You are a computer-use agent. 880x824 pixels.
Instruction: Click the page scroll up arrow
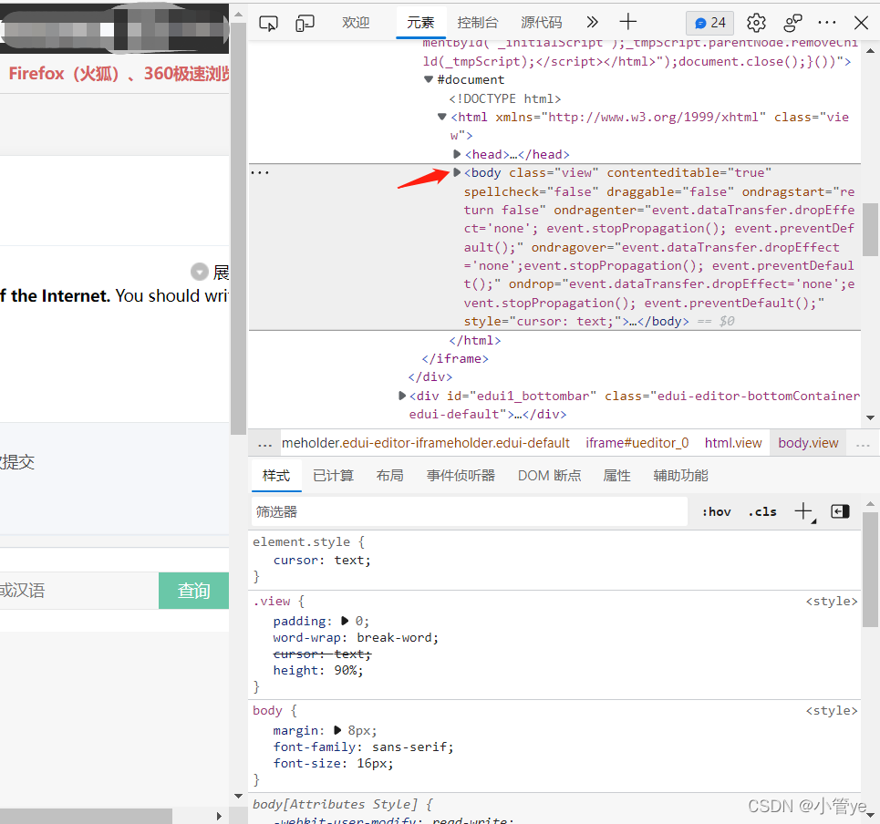point(239,14)
